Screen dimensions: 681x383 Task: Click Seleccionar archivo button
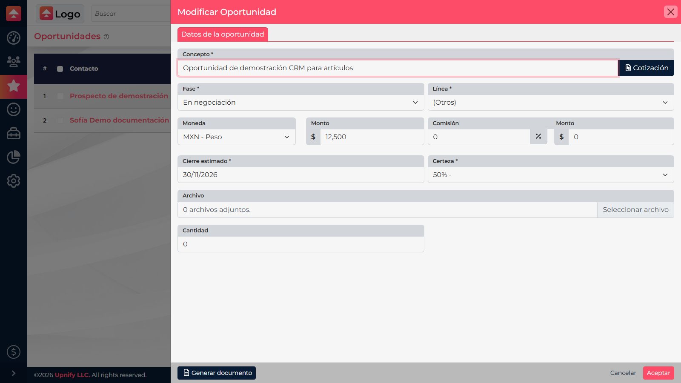635,210
